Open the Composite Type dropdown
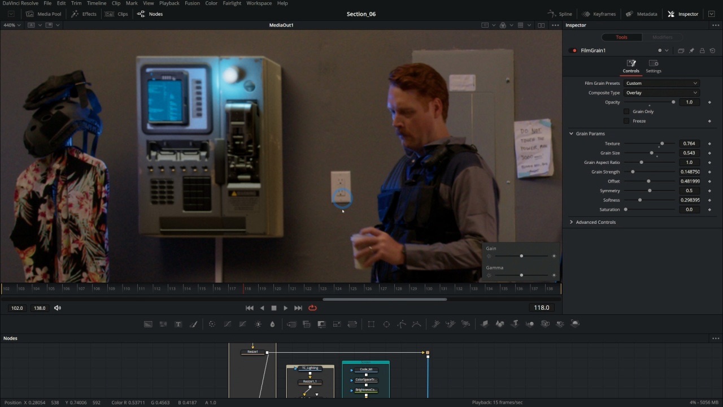 coord(661,93)
